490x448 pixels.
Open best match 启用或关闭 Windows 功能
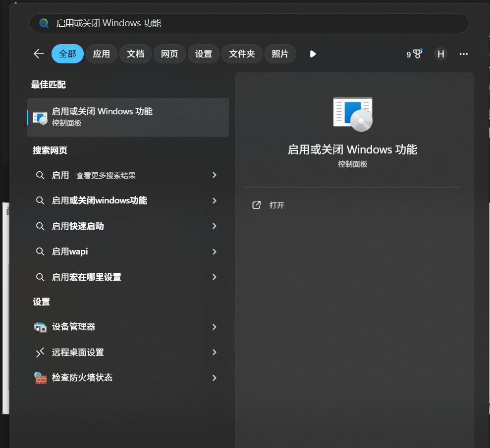pos(128,117)
